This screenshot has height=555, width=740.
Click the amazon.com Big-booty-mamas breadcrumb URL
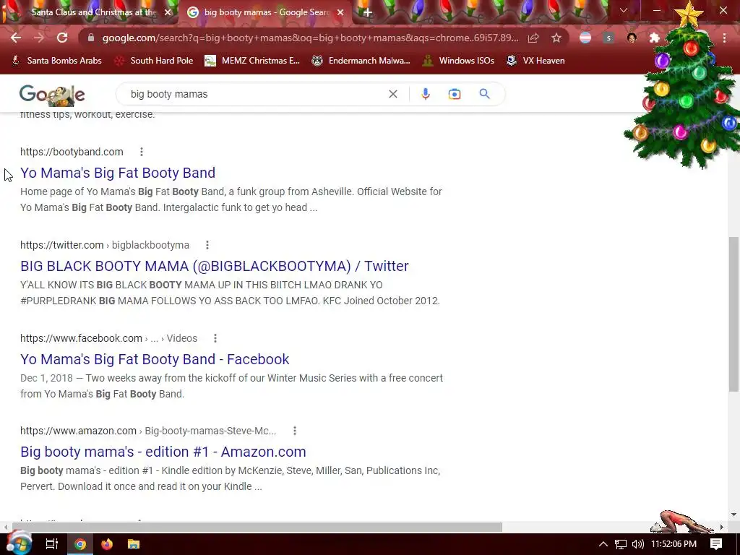point(148,431)
